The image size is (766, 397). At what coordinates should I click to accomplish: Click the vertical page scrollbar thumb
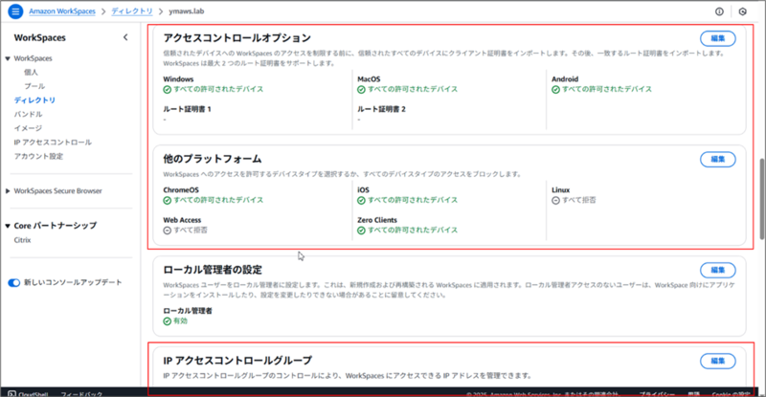click(762, 199)
